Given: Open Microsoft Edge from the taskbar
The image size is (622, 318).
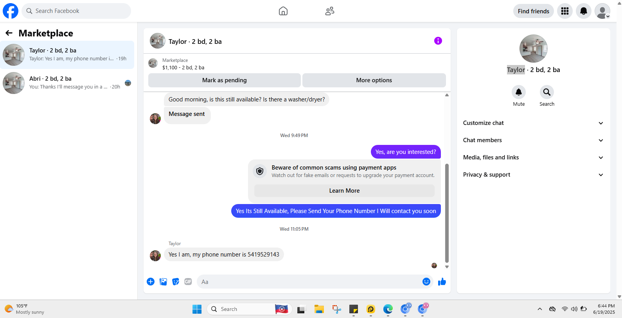Looking at the screenshot, I should (388, 309).
